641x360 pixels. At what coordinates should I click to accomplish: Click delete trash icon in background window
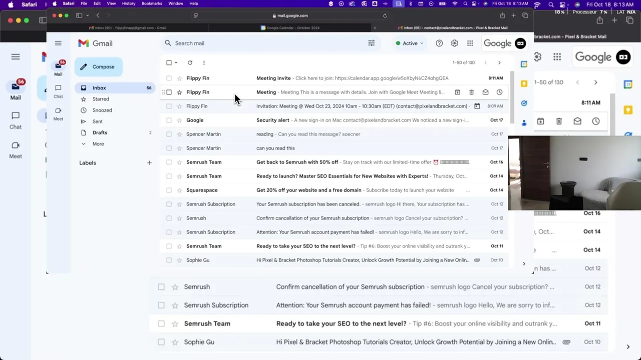click(559, 121)
